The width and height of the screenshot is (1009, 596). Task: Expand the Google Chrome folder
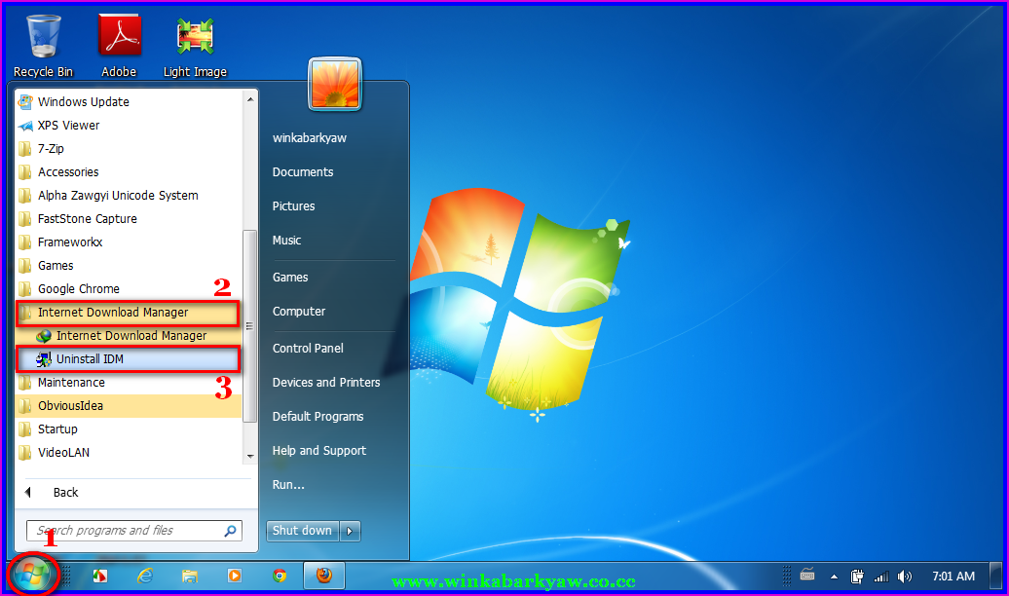coord(129,289)
